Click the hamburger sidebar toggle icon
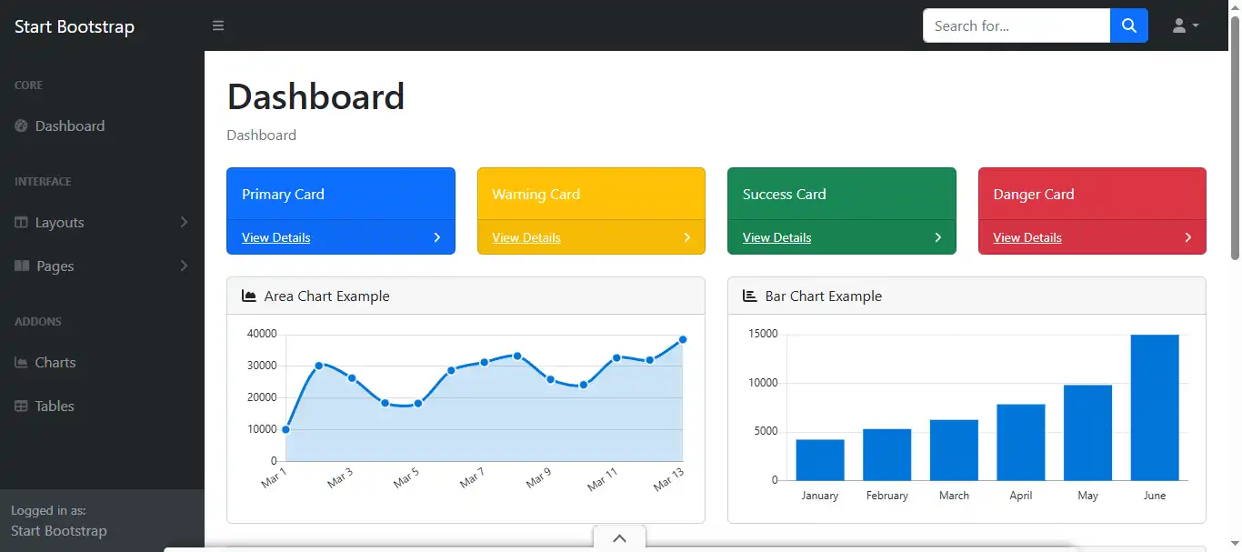Viewport: 1242px width, 552px height. [218, 25]
